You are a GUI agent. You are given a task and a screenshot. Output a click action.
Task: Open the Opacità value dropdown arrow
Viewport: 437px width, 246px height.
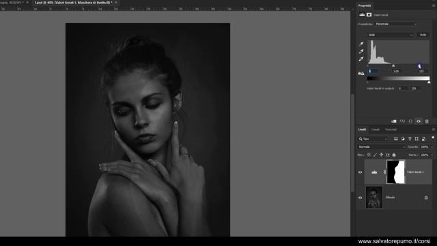(432, 147)
